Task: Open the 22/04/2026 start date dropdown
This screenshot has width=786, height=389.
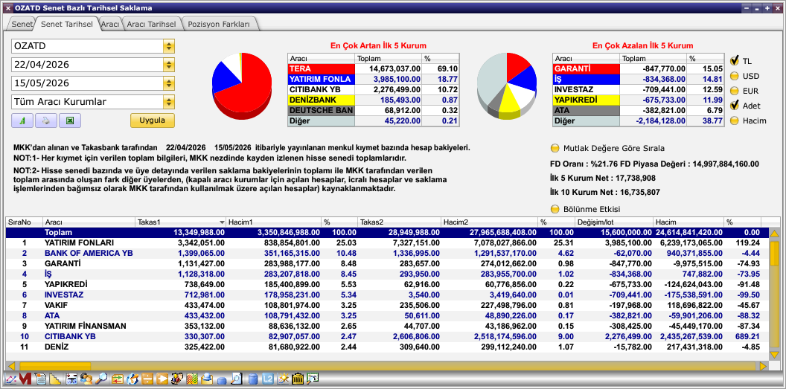Action: coord(169,65)
